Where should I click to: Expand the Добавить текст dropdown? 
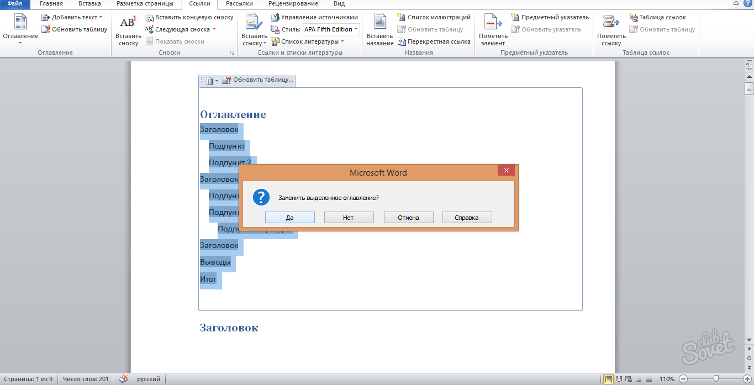pos(101,17)
